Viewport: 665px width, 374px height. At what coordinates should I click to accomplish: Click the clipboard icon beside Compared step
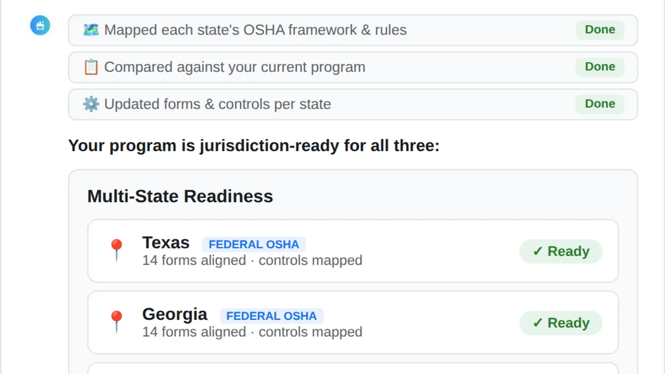click(x=91, y=67)
